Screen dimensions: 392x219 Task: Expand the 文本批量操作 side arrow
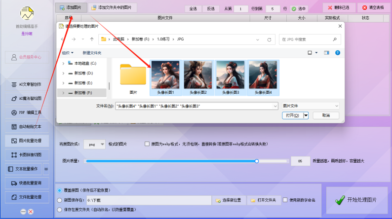[x=46, y=169]
